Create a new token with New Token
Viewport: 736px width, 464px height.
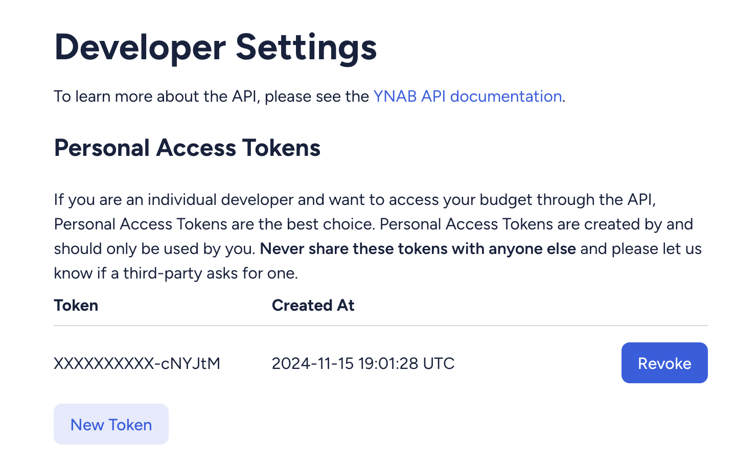(111, 424)
